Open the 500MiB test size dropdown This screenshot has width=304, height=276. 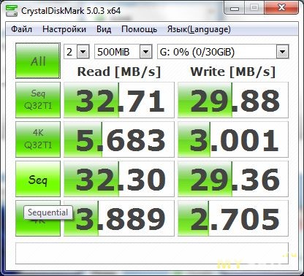pos(123,52)
